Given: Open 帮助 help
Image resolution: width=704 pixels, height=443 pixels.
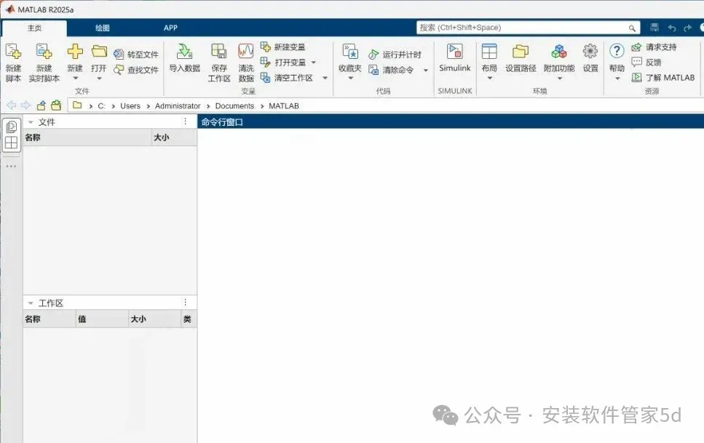Looking at the screenshot, I should pyautogui.click(x=617, y=58).
